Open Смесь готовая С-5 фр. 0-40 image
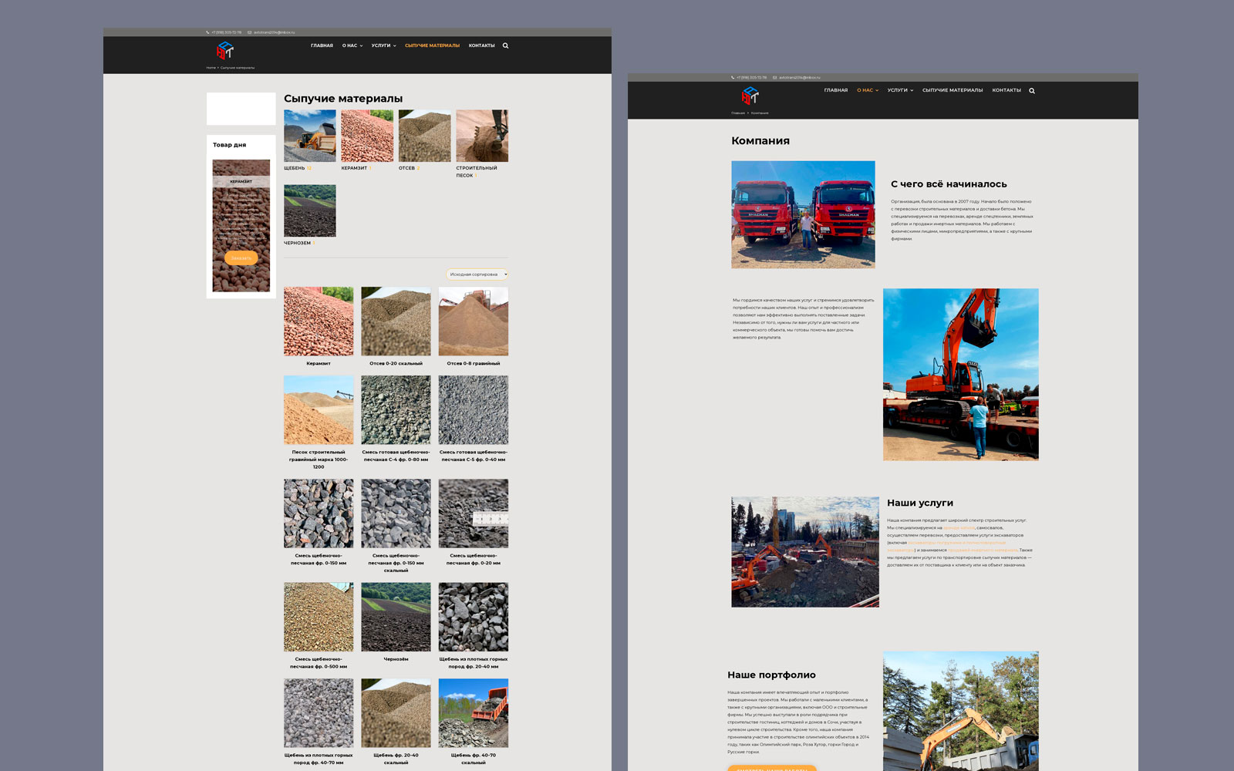 474,410
